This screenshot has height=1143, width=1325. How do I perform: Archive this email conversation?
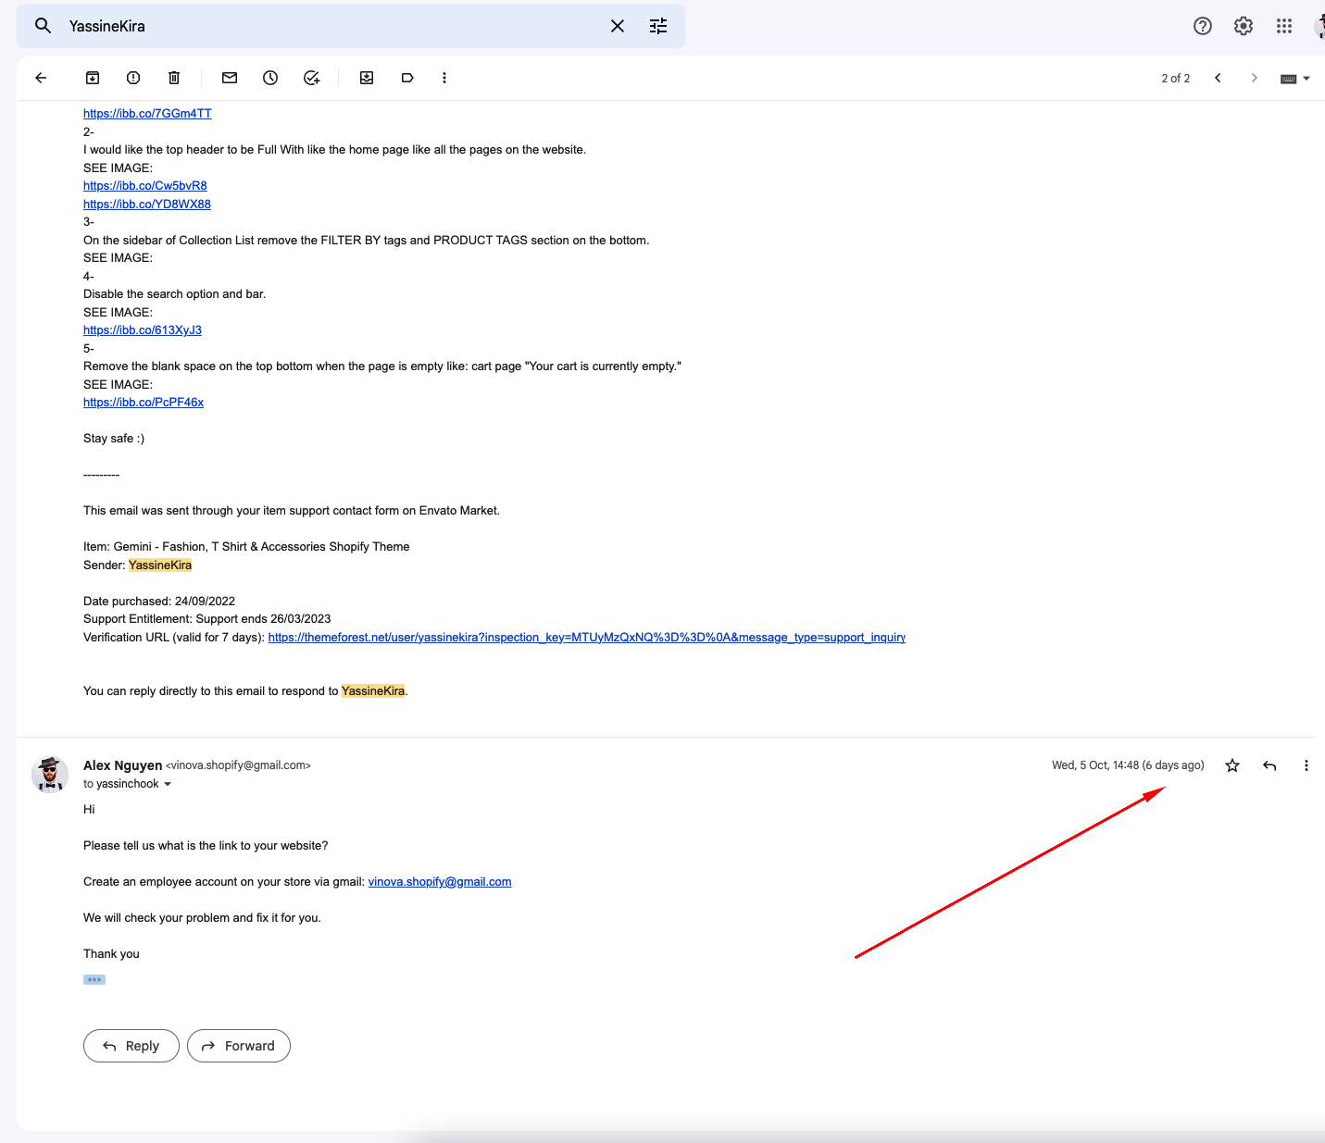point(93,78)
